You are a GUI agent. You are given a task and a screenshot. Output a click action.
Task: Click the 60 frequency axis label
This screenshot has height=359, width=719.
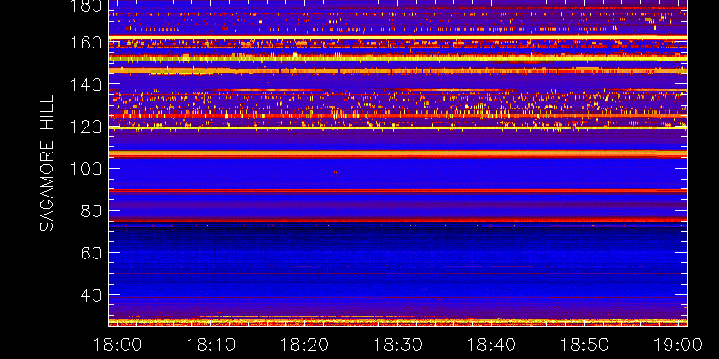(91, 253)
